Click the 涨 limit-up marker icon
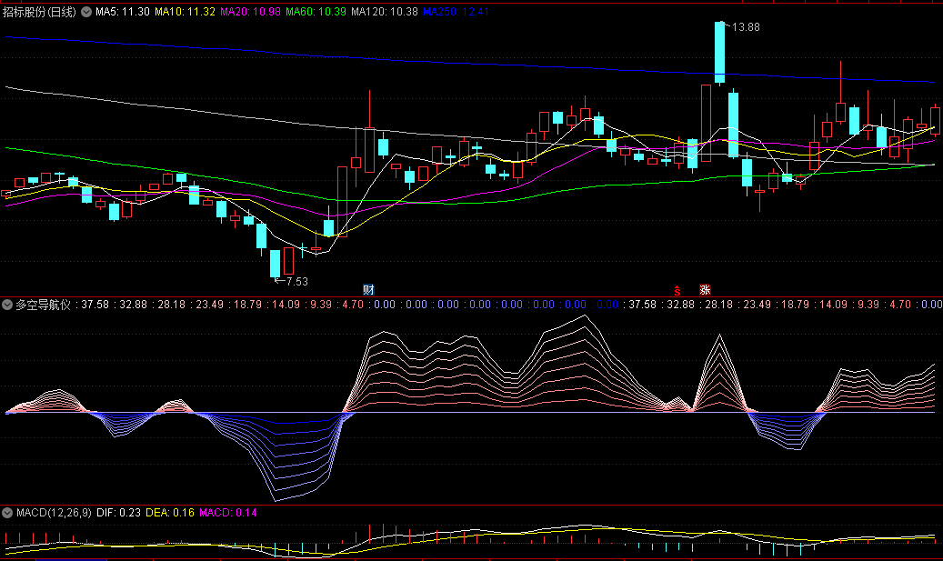The width and height of the screenshot is (943, 561). coord(705,290)
